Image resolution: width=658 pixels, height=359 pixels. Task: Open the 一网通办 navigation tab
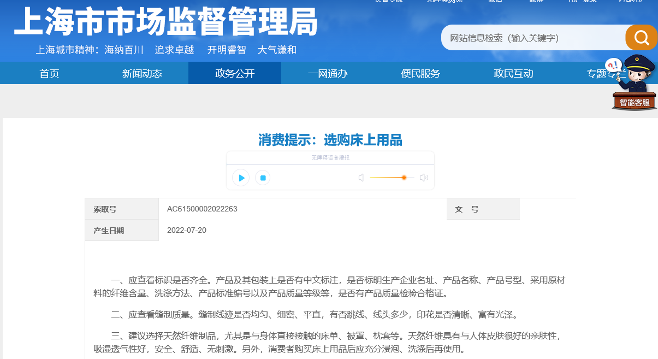click(x=328, y=73)
